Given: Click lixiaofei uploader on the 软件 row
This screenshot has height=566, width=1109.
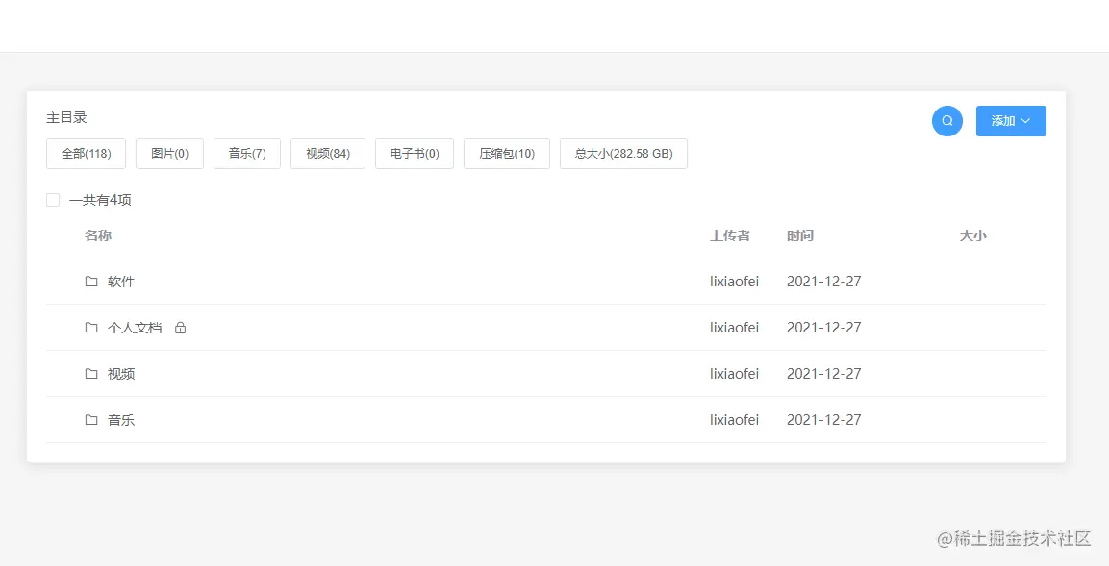Looking at the screenshot, I should pos(735,282).
